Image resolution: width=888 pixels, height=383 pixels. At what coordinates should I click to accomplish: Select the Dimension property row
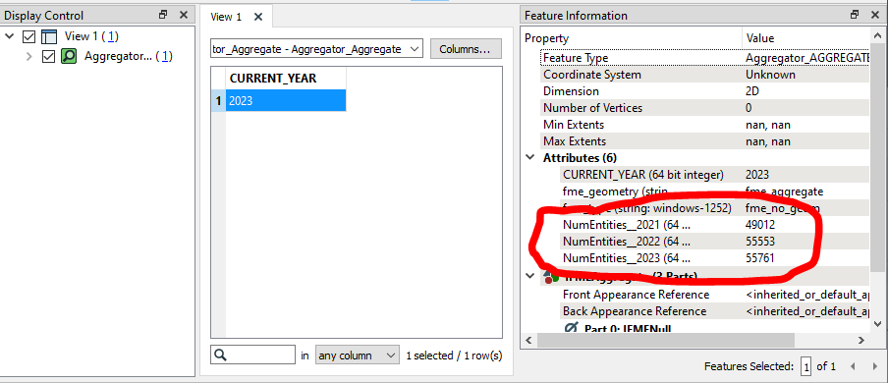tap(704, 91)
